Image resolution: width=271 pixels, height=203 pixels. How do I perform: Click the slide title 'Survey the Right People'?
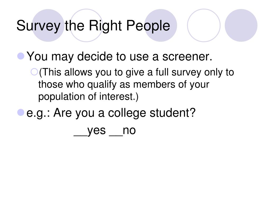pos(93,26)
